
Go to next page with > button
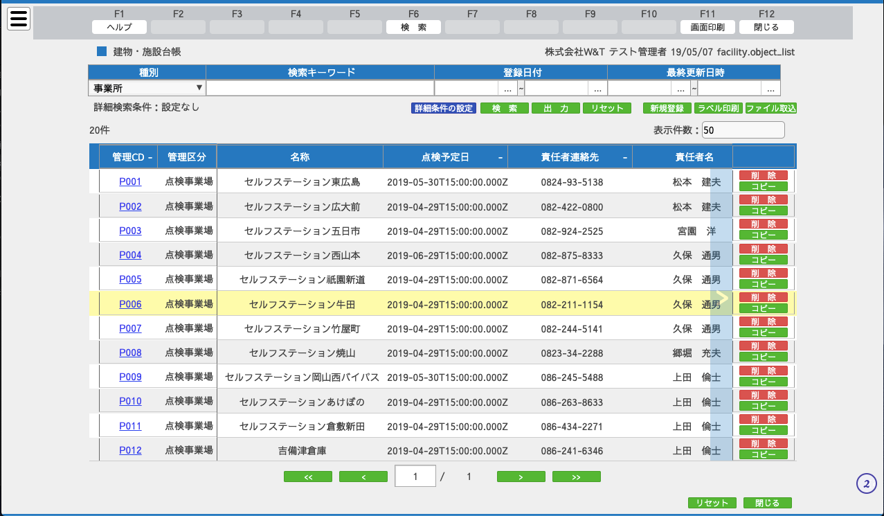[521, 477]
